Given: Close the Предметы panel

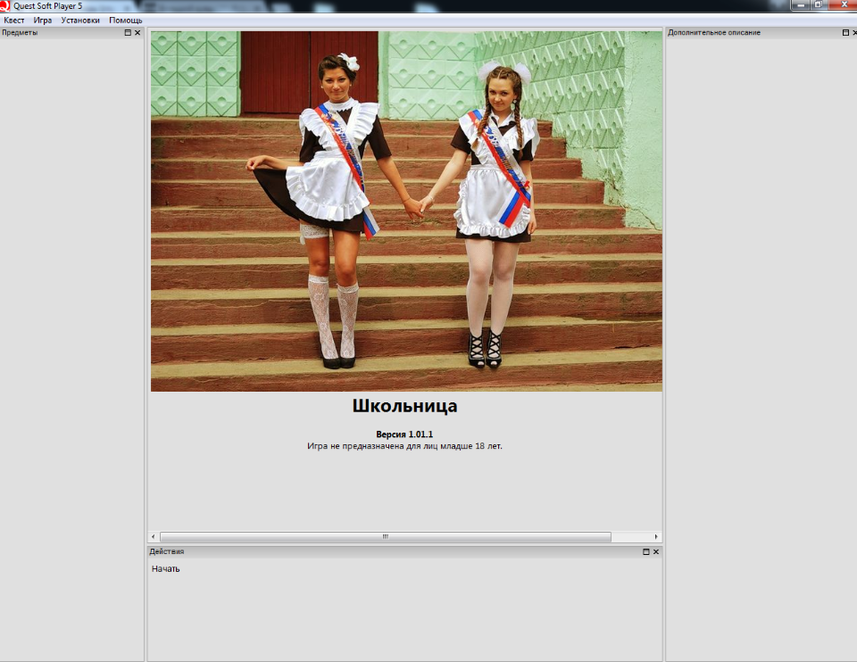Looking at the screenshot, I should [x=137, y=33].
